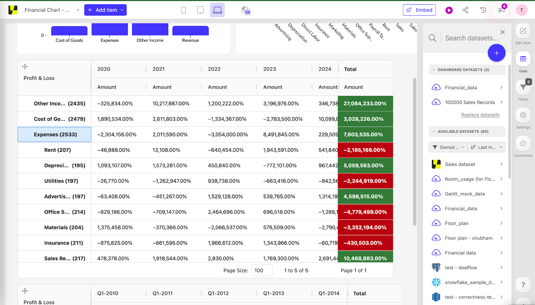The width and height of the screenshot is (535, 305).
Task: Click the Replace datasets link
Action: coord(480,115)
